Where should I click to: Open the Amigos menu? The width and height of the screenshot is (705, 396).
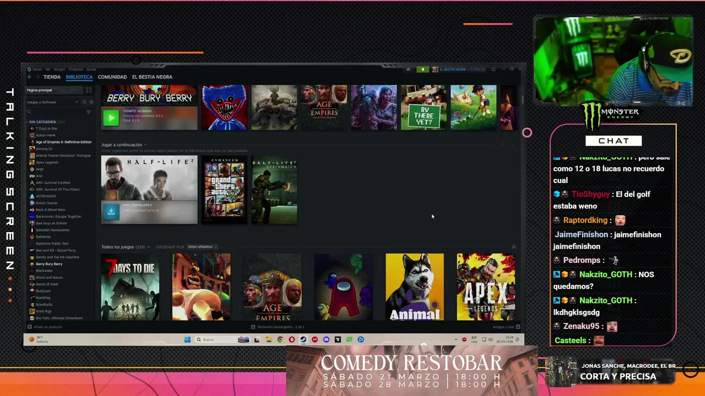[59, 69]
